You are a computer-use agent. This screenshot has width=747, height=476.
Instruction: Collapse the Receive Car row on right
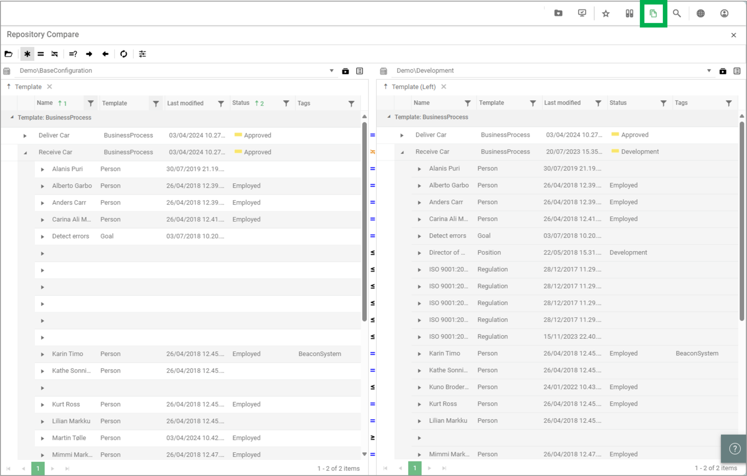pyautogui.click(x=402, y=152)
